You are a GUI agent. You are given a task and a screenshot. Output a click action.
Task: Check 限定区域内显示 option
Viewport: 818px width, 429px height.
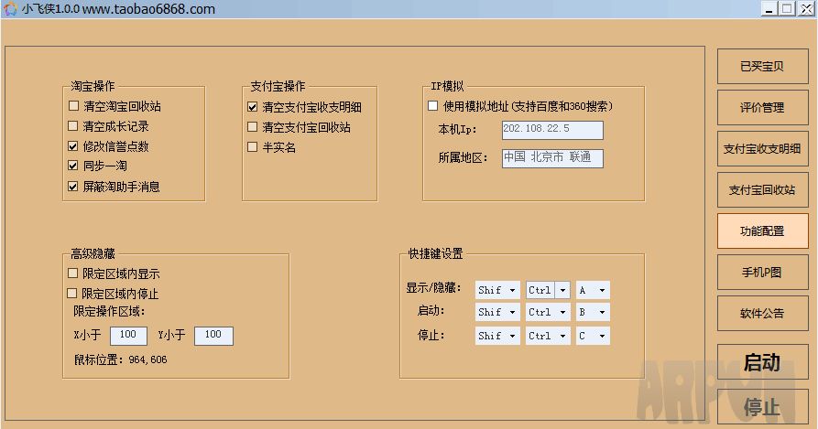73,273
